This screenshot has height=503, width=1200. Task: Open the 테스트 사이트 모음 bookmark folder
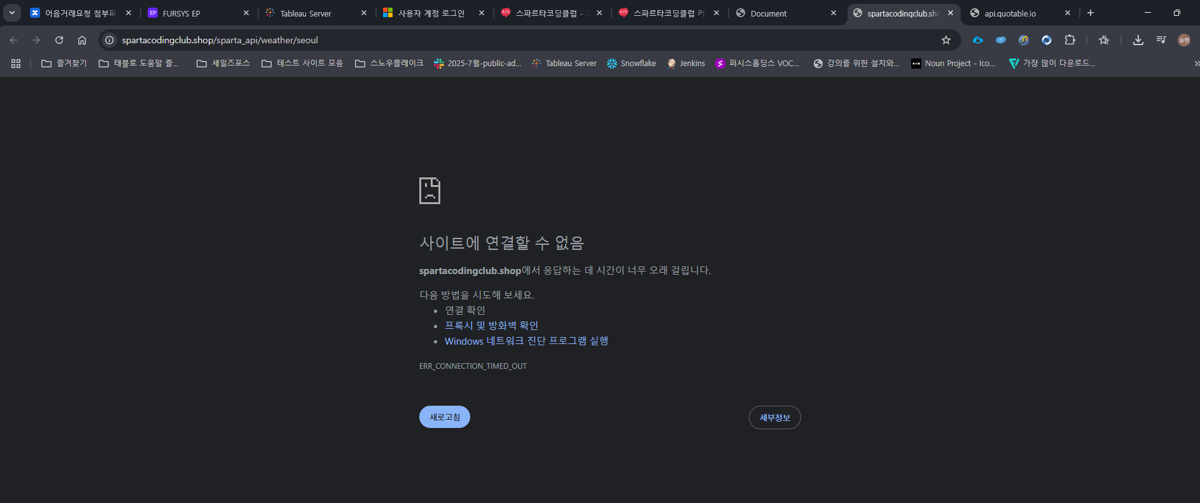point(302,64)
